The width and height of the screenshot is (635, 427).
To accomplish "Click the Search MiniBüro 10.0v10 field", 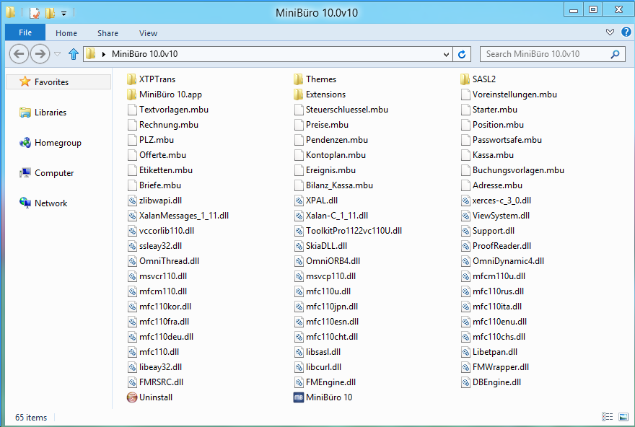I will click(x=553, y=54).
